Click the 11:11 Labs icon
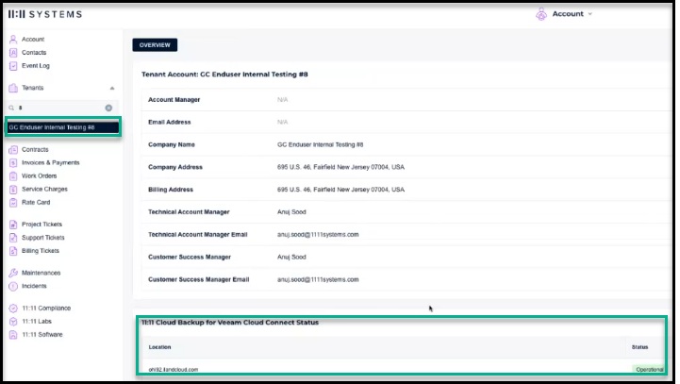 [13, 322]
